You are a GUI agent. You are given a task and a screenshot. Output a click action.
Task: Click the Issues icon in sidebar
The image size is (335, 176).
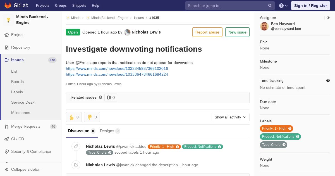click(7, 60)
